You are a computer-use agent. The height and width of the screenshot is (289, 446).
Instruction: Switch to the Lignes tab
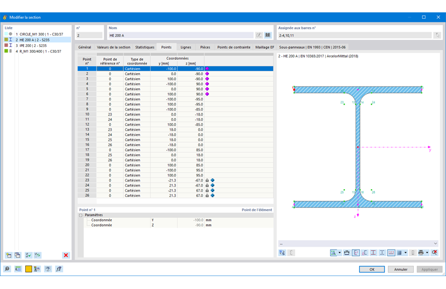coord(186,47)
